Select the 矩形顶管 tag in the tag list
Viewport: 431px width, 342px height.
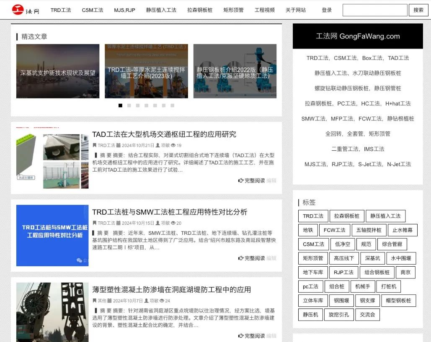click(313, 258)
